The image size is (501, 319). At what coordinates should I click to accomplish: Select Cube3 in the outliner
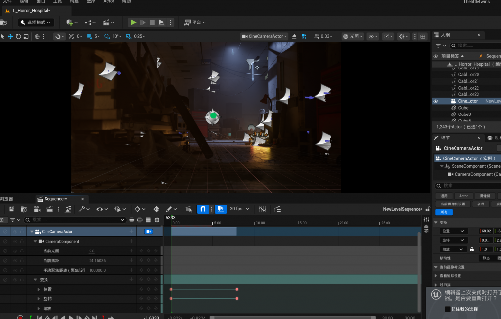click(x=464, y=114)
